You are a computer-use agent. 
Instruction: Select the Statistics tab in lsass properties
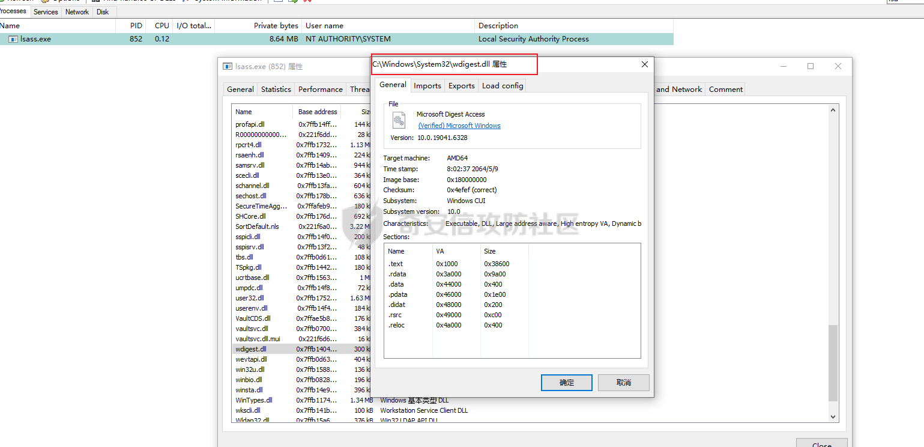[x=276, y=90]
